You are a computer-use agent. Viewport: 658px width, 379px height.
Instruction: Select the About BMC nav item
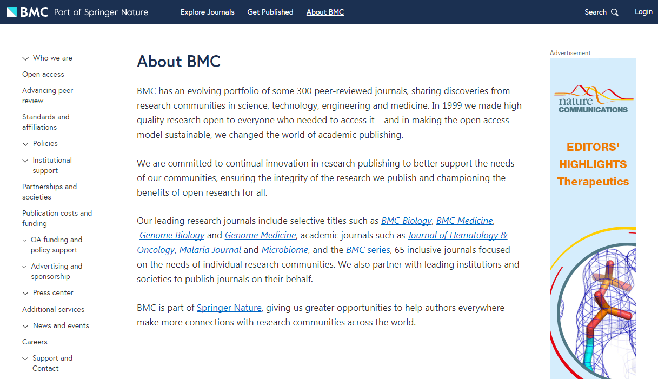click(325, 12)
